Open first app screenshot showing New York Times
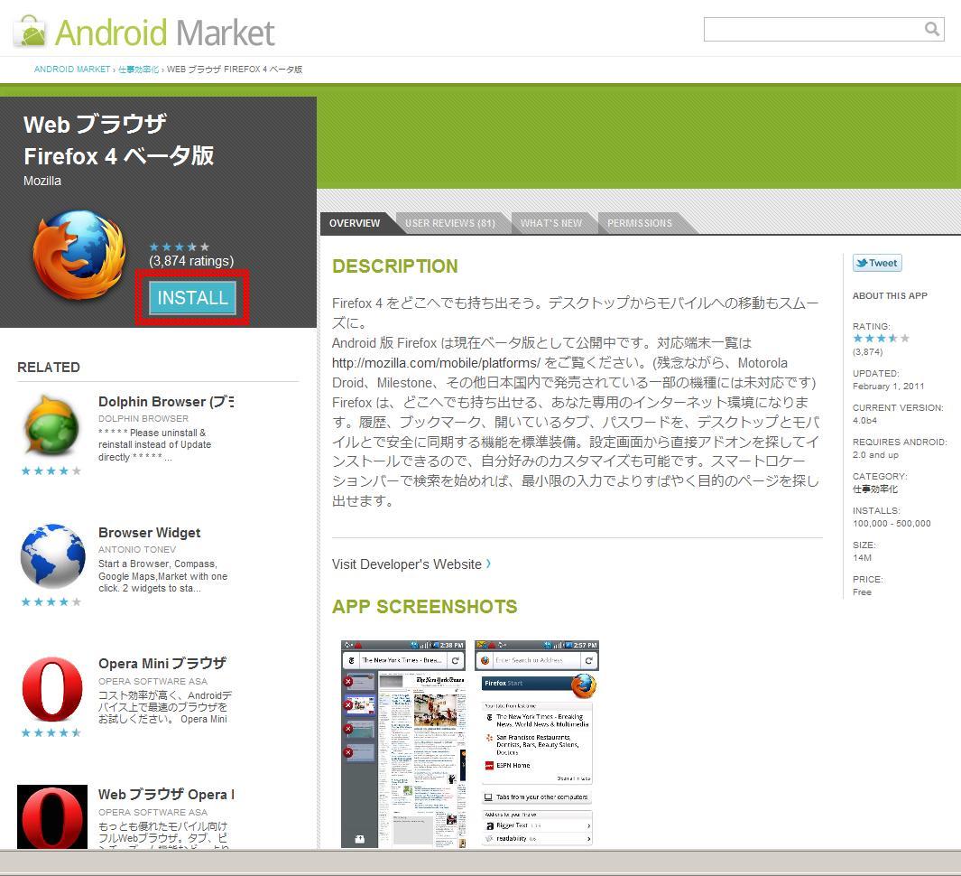Screen dimensions: 961x876 402,744
